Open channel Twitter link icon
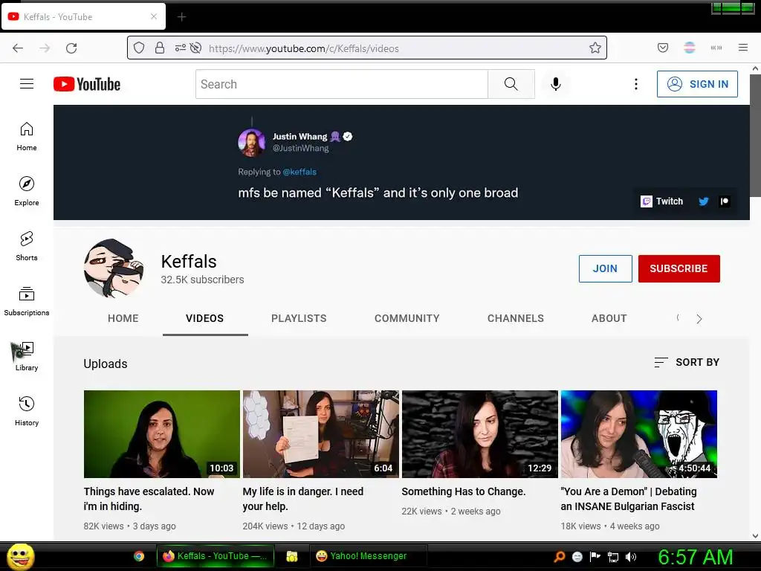Screen dimensions: 761x571 [703, 201]
